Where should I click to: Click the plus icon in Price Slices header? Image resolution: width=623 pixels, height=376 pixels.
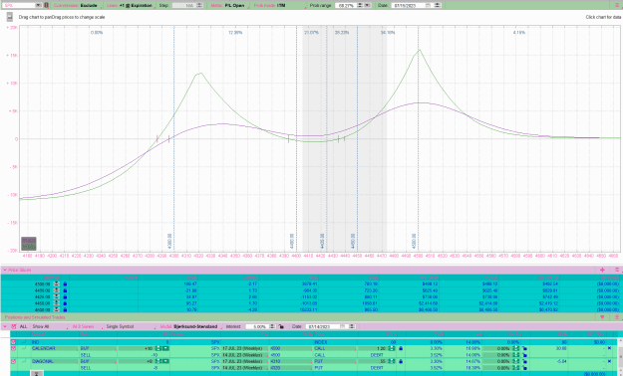602,270
